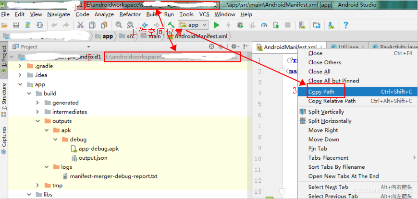Screen dimensions: 418x199
Task: Toggle the Captures tool window
Action: 4,140
